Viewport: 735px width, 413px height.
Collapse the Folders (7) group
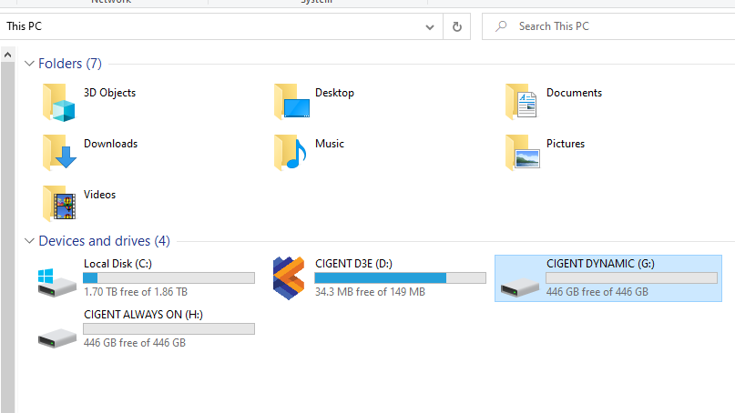29,63
